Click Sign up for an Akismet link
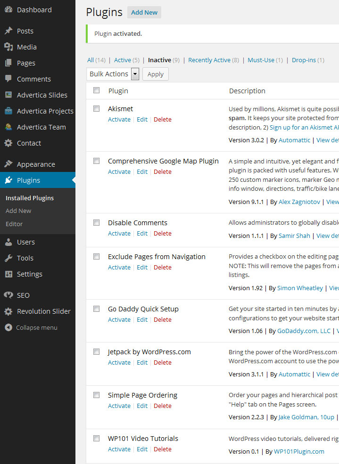 click(305, 128)
